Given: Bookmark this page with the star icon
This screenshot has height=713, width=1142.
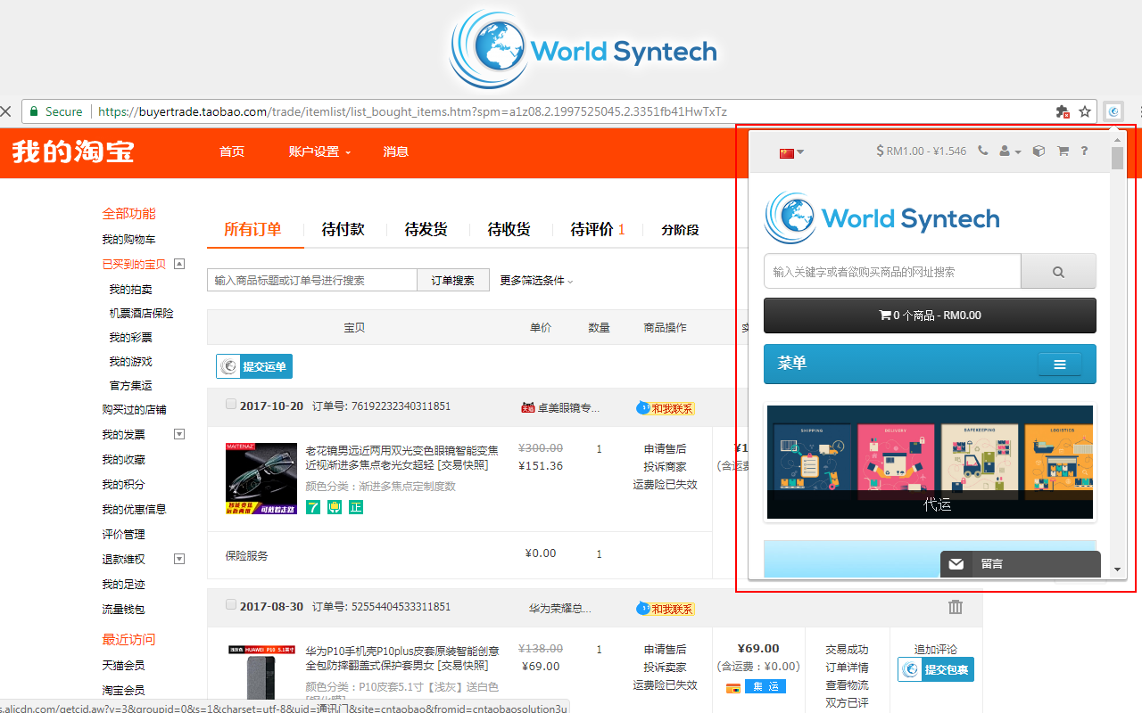Looking at the screenshot, I should 1085,111.
